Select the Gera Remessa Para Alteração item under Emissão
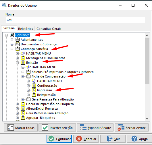This screenshot has width=152, height=145. pos(53,99)
